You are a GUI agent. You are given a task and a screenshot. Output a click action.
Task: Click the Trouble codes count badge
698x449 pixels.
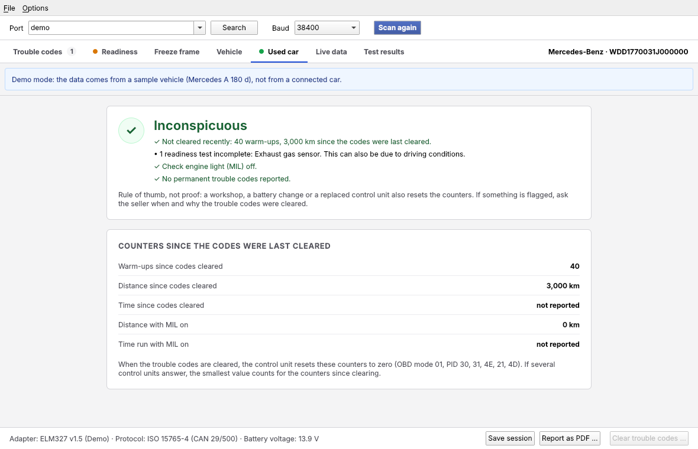tap(72, 51)
